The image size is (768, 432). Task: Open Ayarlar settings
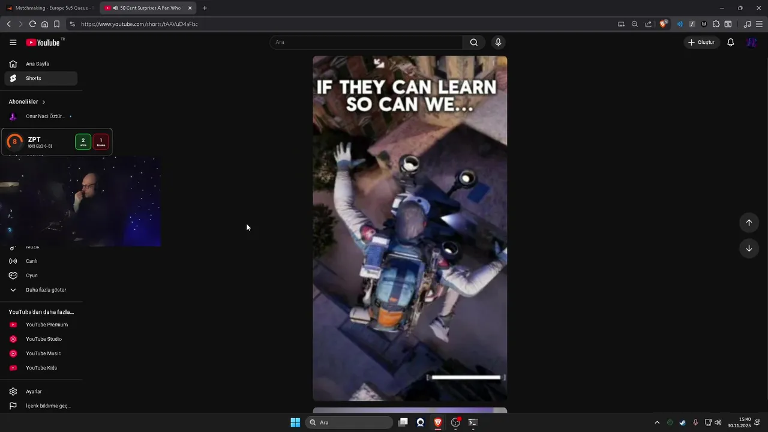click(x=41, y=391)
